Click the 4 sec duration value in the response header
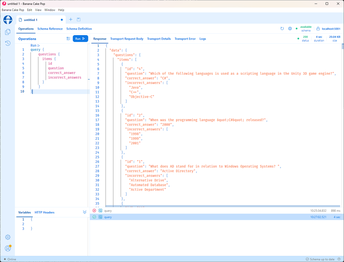This screenshot has width=344, height=262. (319, 37)
